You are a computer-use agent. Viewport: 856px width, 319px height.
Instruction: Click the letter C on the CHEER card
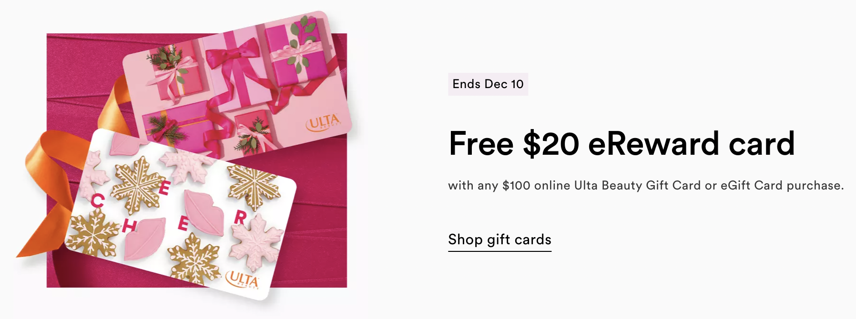pos(97,201)
